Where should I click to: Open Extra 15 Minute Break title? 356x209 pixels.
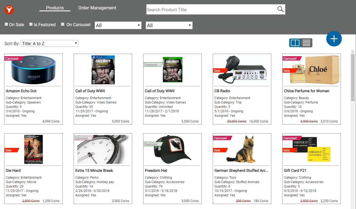(x=94, y=170)
